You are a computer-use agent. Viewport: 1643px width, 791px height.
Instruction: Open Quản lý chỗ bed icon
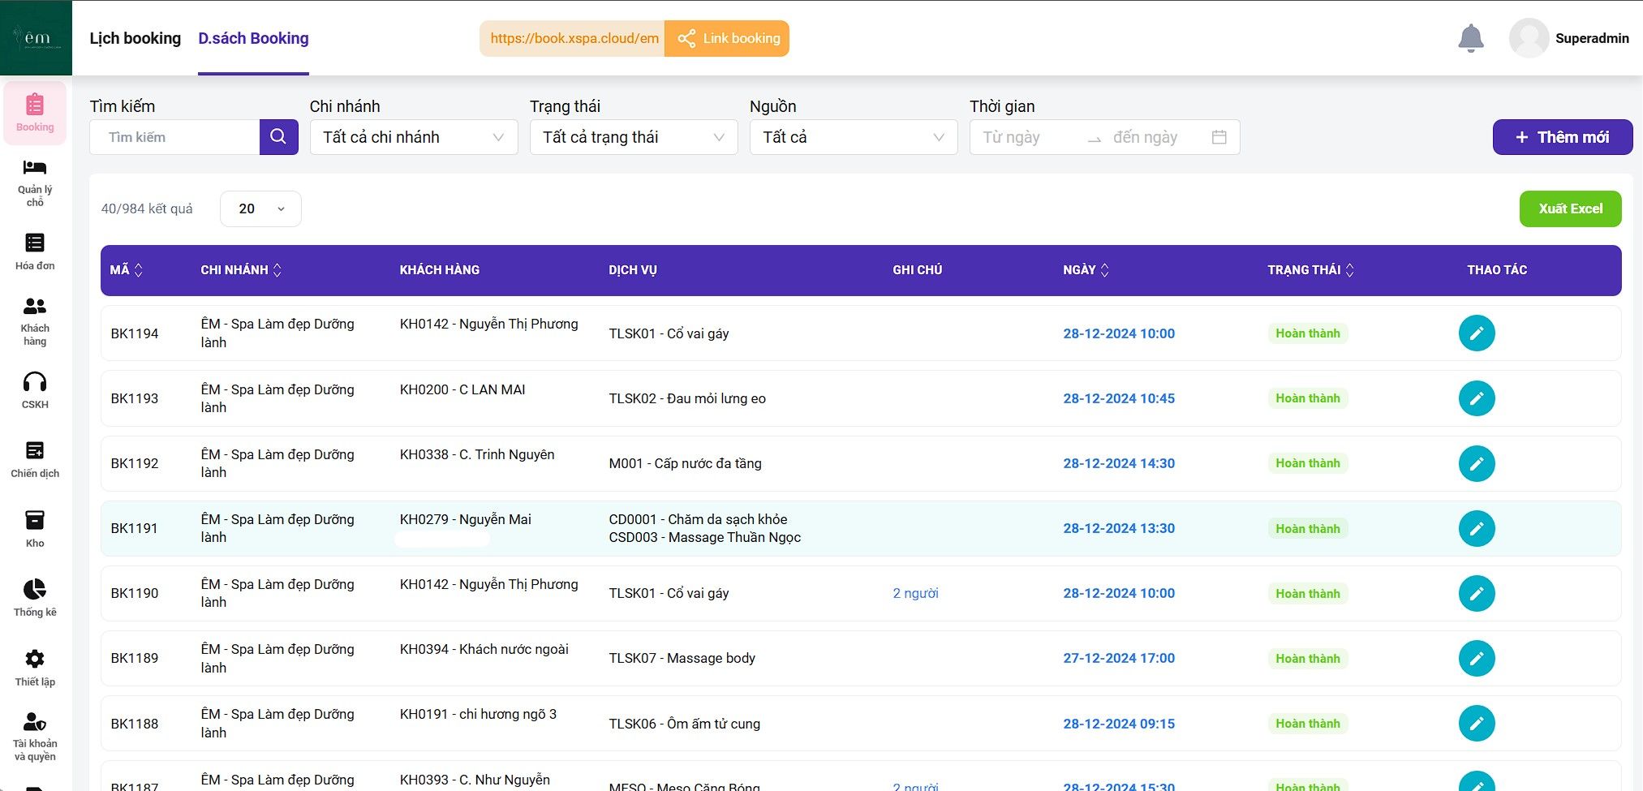point(35,168)
